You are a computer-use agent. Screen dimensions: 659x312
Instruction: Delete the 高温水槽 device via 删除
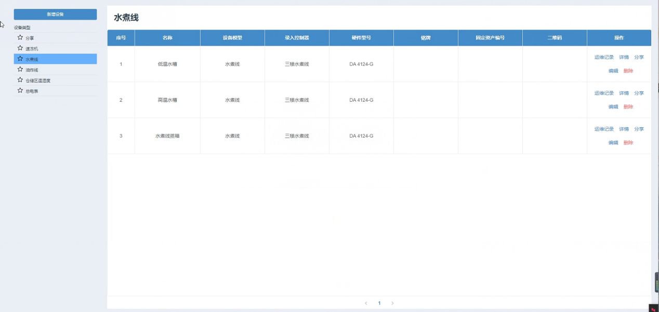(628, 107)
